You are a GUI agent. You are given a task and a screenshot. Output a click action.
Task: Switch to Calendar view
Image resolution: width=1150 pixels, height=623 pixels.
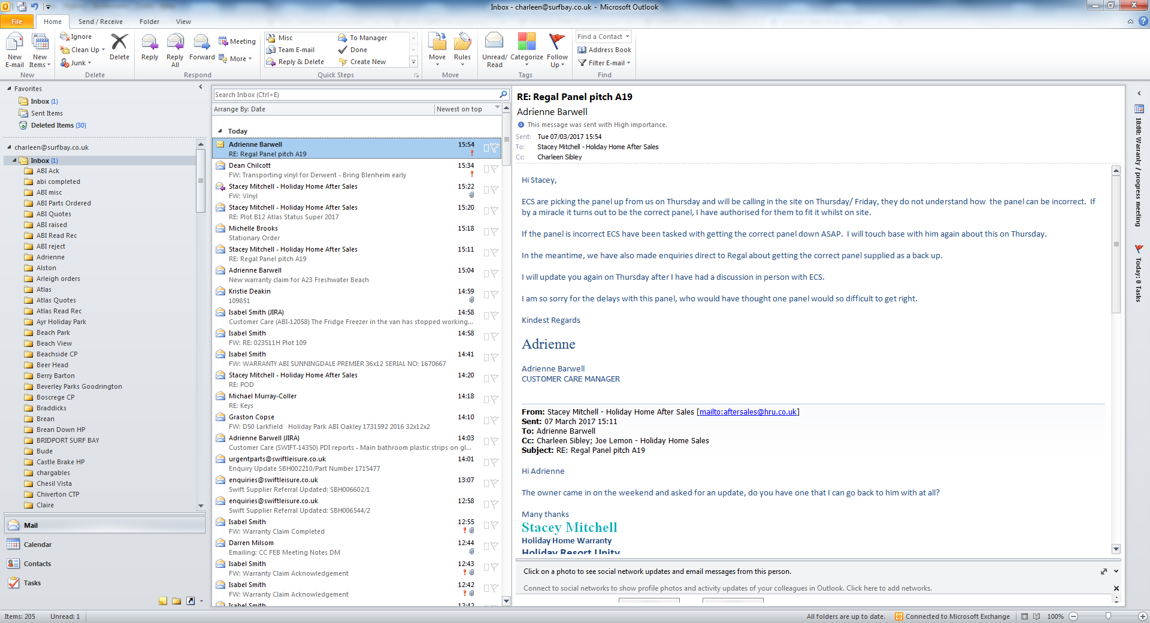tap(37, 545)
